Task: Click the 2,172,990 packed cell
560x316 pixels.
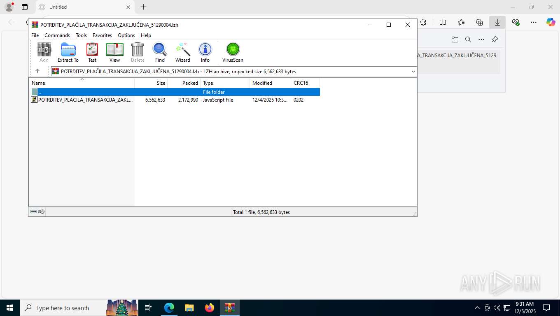Action: click(x=188, y=100)
